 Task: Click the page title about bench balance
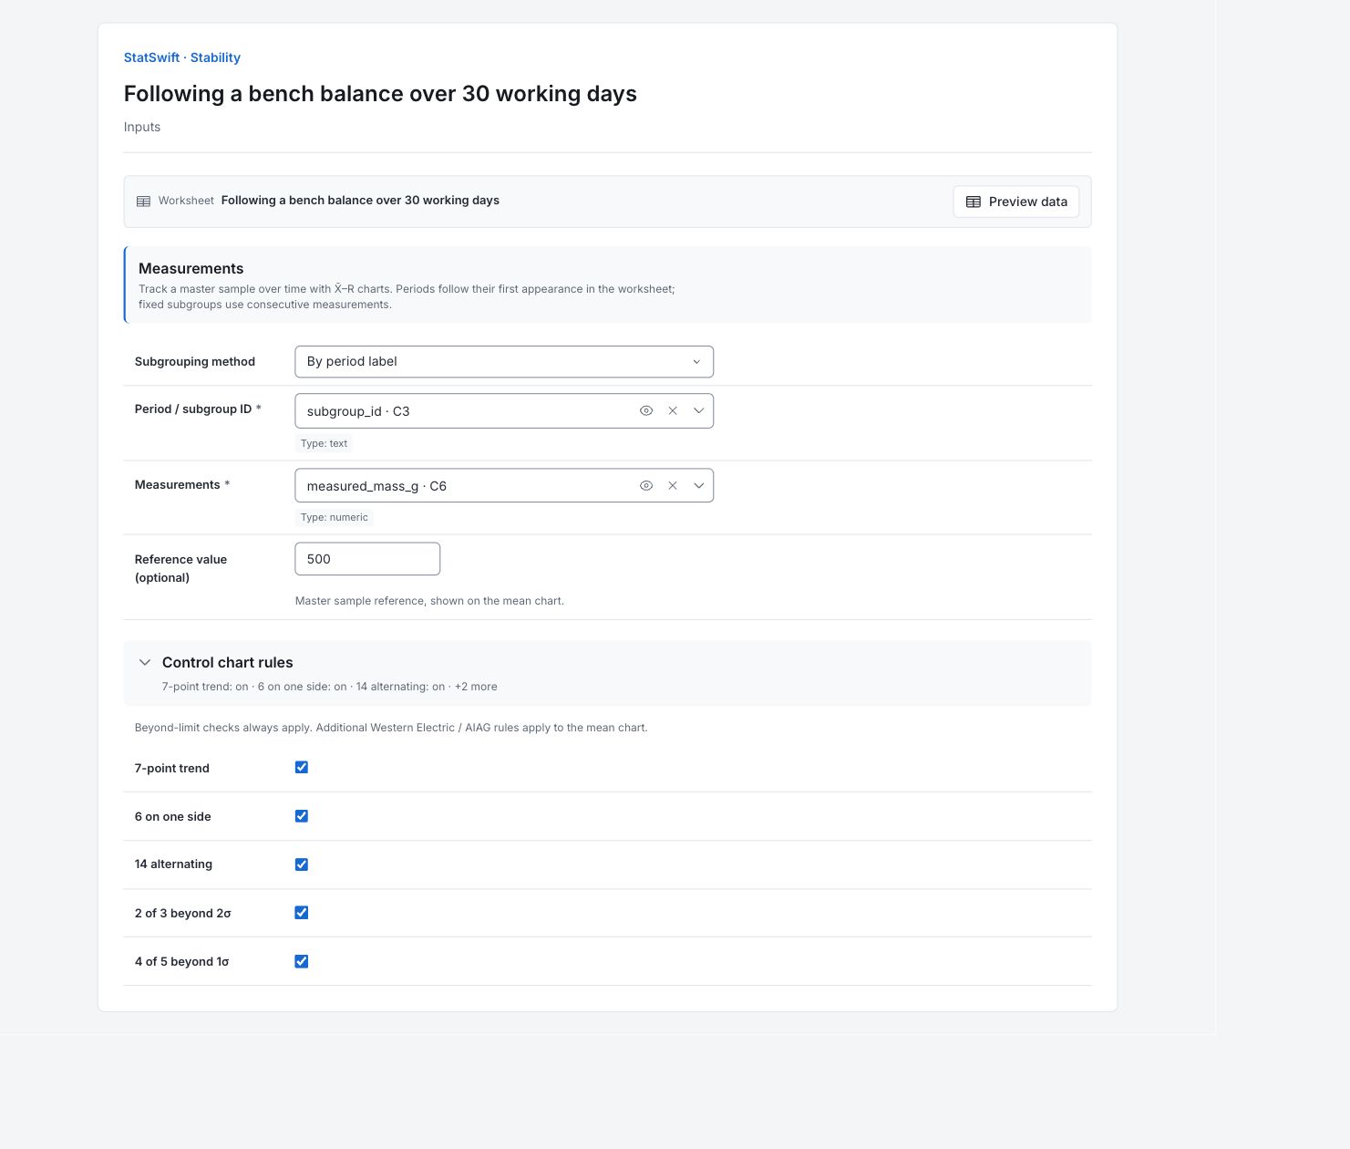coord(380,94)
